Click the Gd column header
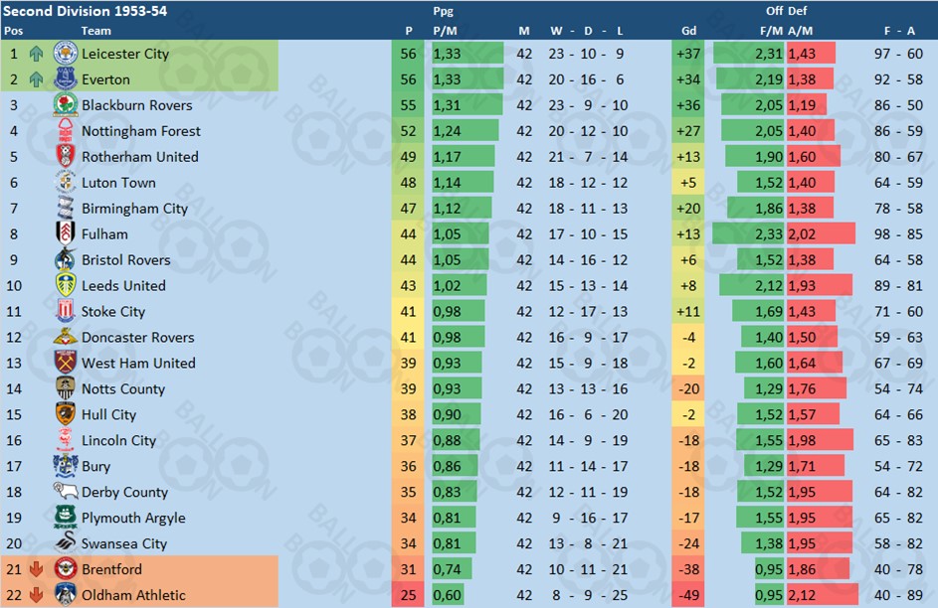 point(688,31)
